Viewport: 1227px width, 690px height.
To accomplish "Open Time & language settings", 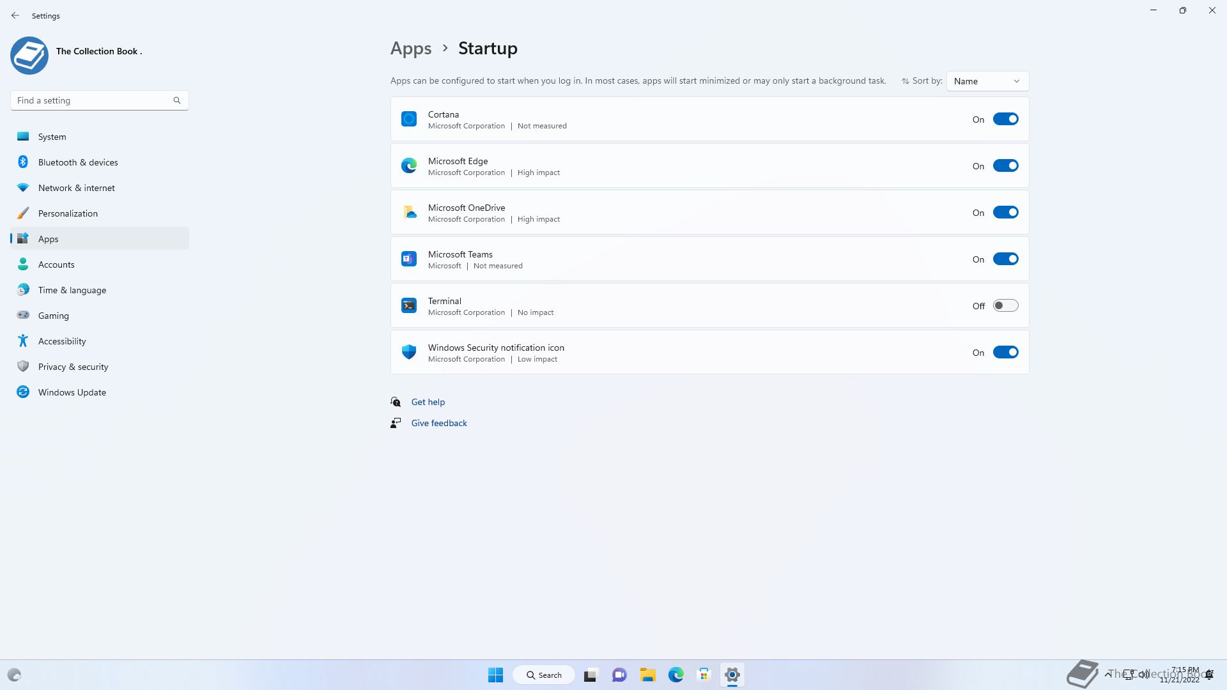I will click(100, 290).
